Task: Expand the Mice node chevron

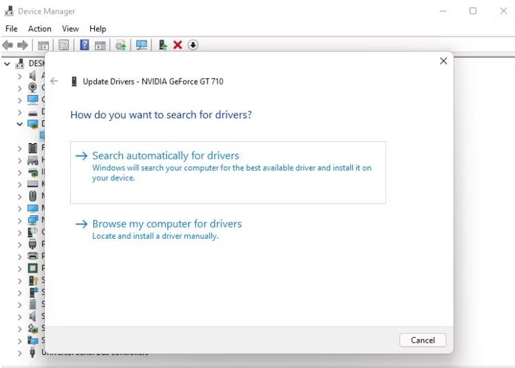Action: 19,197
